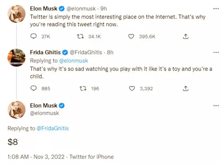Share Frida Ghitis's tweet
This screenshot has width=220, height=164.
point(186,88)
